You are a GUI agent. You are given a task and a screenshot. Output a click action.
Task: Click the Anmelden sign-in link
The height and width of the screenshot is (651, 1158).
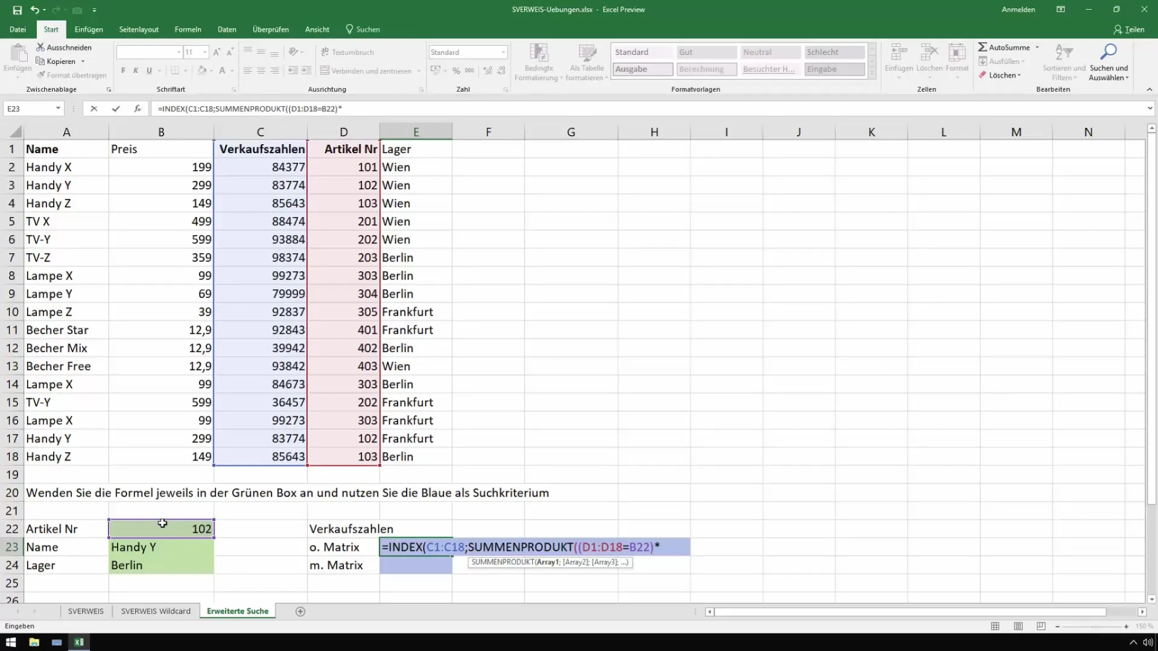(x=1018, y=10)
